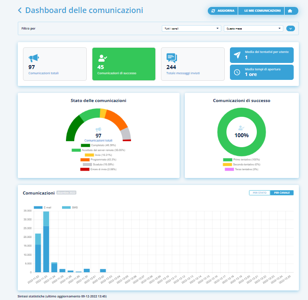308x300 pixels.
Task: Click the clock icon for tempi di apertura
Action: [x=237, y=72]
